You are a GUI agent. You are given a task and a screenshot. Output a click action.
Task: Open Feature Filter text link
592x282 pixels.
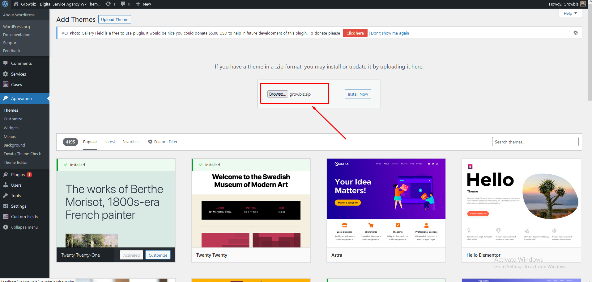(x=166, y=142)
